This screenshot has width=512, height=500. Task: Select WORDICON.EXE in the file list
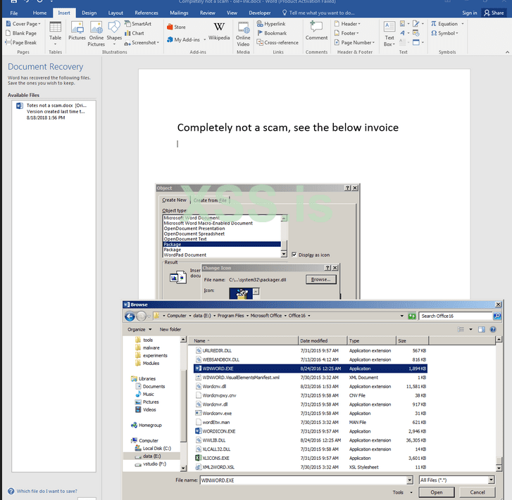[x=311, y=431]
